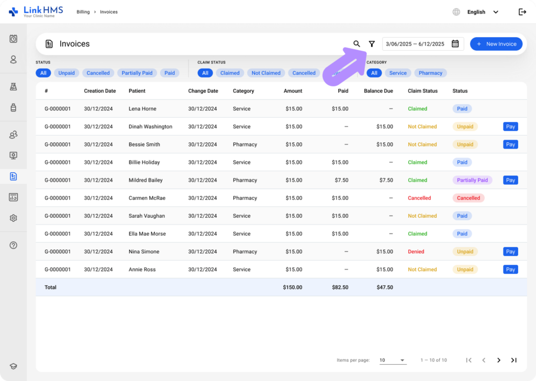Click the Billing breadcrumb

[83, 12]
